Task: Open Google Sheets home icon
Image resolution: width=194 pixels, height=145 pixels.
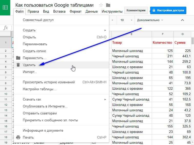Action: click(5, 7)
